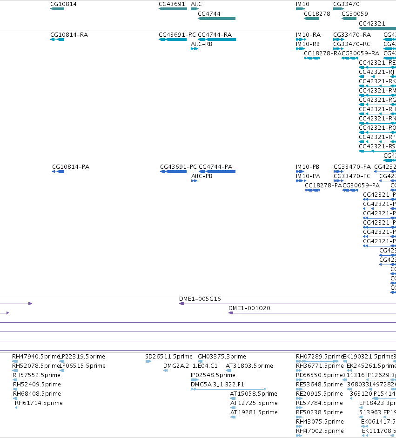Select the CG33470 gene label

click(346, 4)
